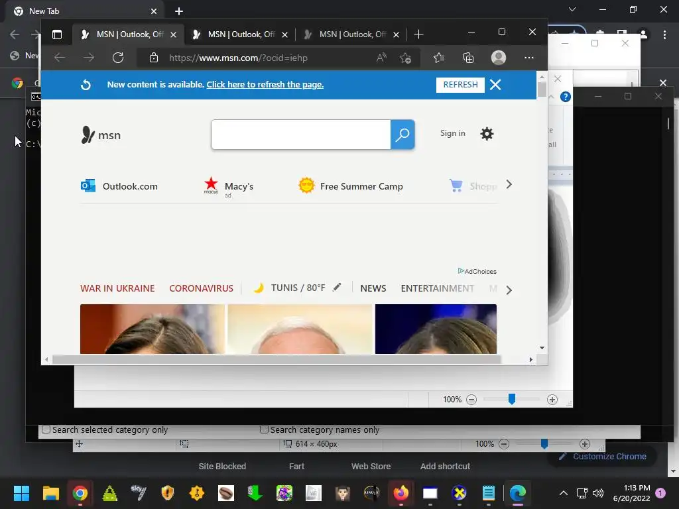Open Edge tab actions menu icon
This screenshot has width=679, height=509.
pos(57,34)
